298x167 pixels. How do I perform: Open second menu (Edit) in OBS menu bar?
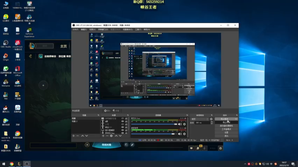click(x=84, y=30)
